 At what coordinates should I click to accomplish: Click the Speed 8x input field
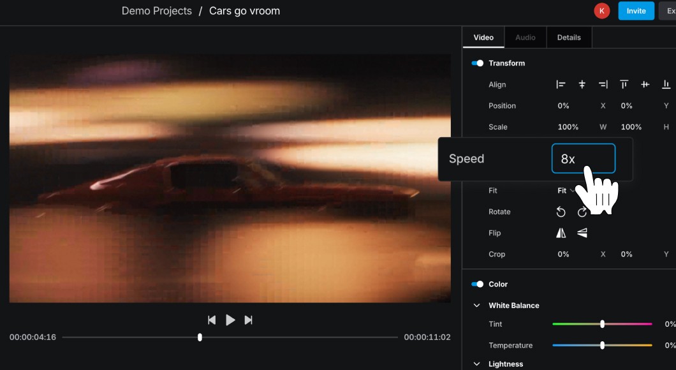[584, 158]
